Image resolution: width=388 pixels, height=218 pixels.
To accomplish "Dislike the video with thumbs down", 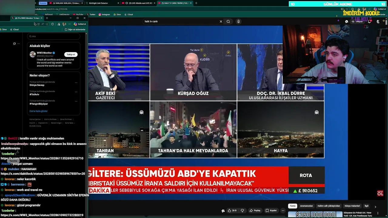I will [242, 210].
